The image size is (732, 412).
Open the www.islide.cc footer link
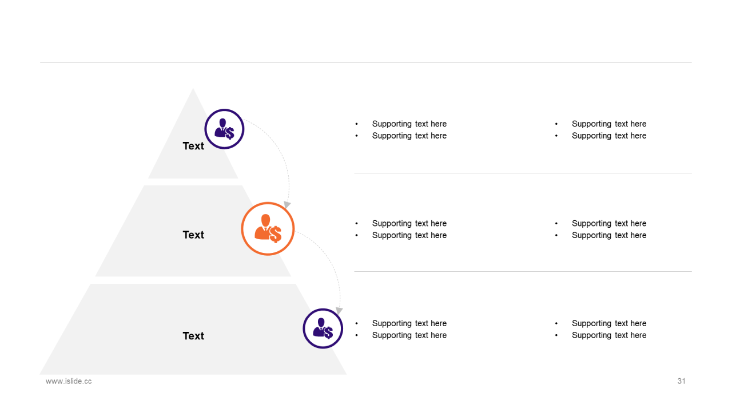(69, 381)
